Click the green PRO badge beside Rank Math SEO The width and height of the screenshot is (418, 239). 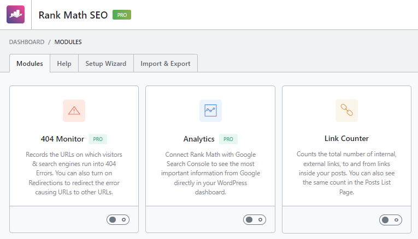tap(122, 15)
